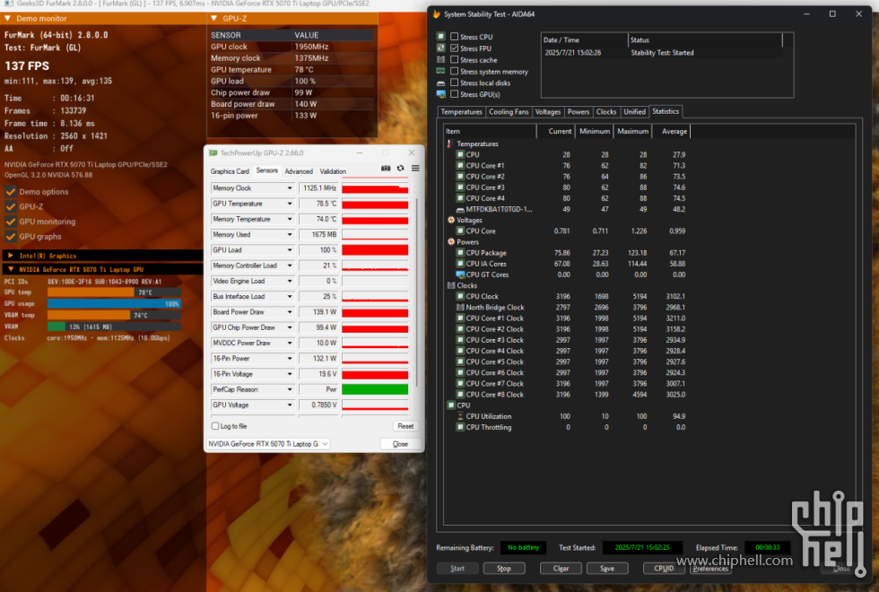
Task: Click the Stop button in AIDA64
Action: click(x=504, y=569)
